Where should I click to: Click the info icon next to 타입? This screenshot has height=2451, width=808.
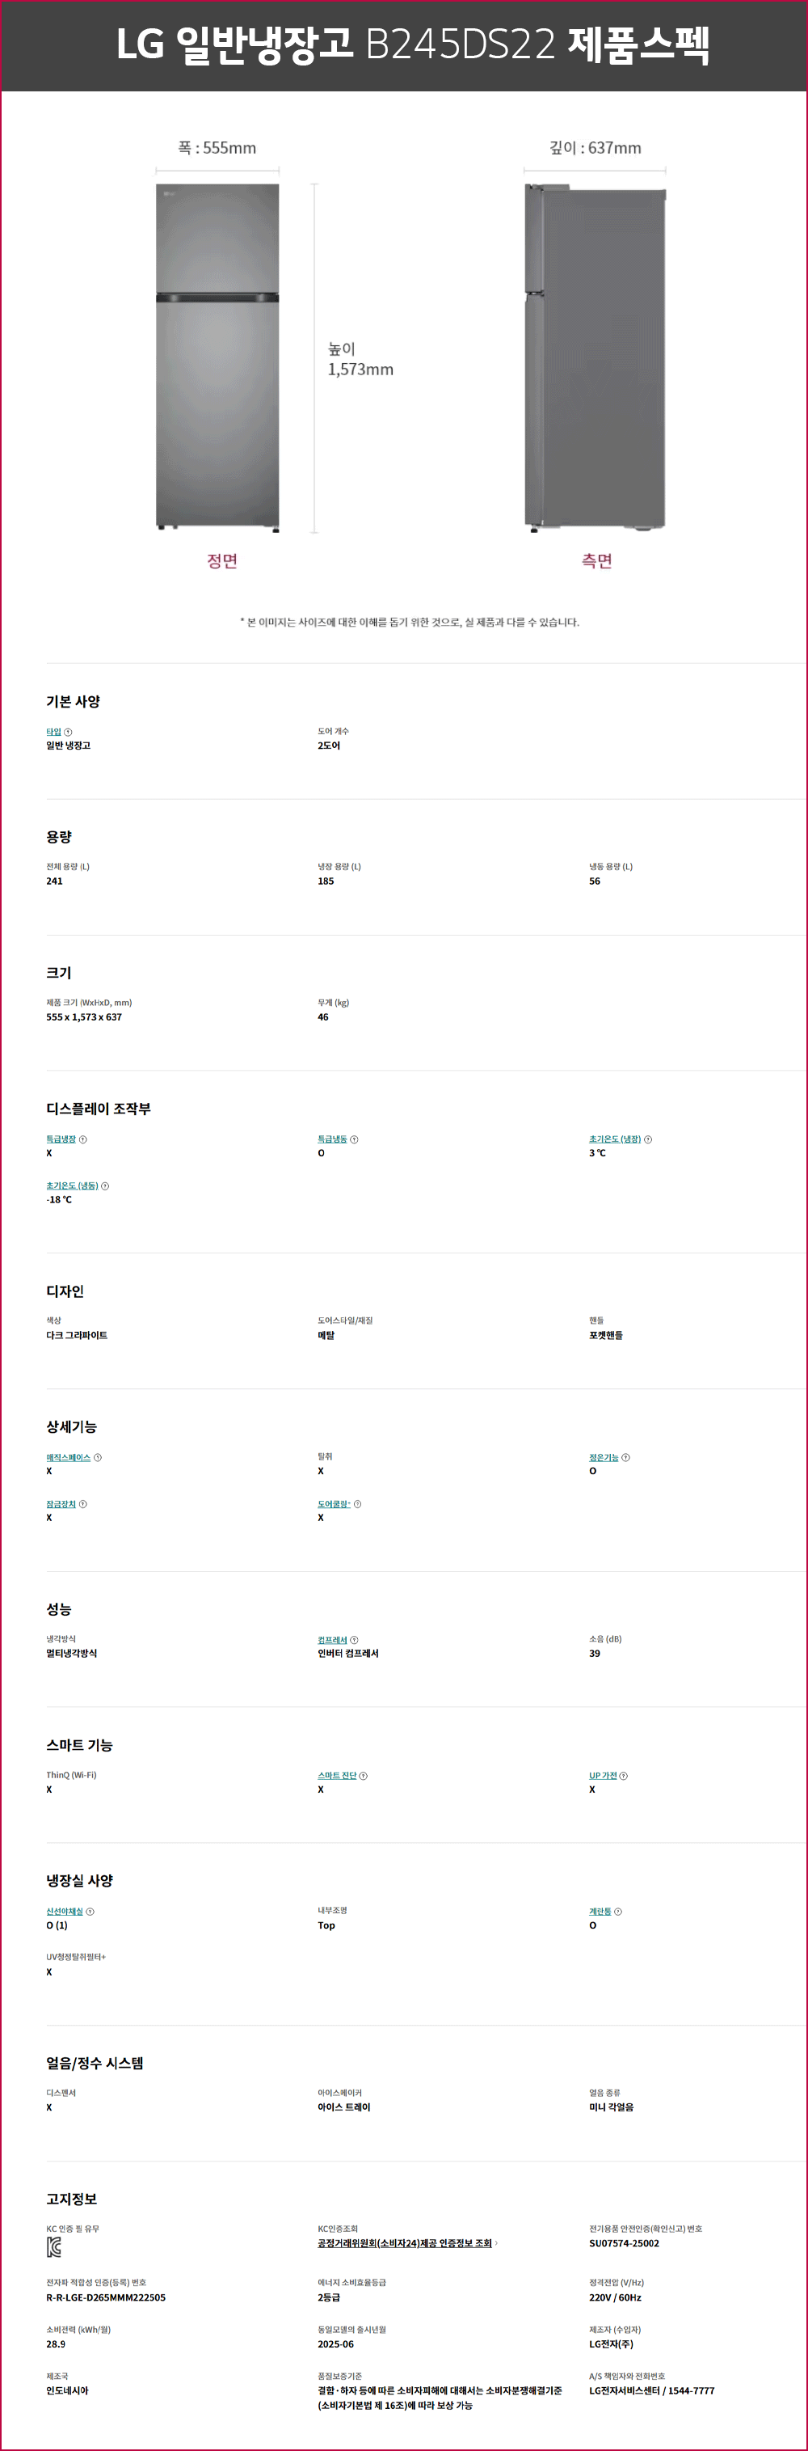click(x=68, y=732)
